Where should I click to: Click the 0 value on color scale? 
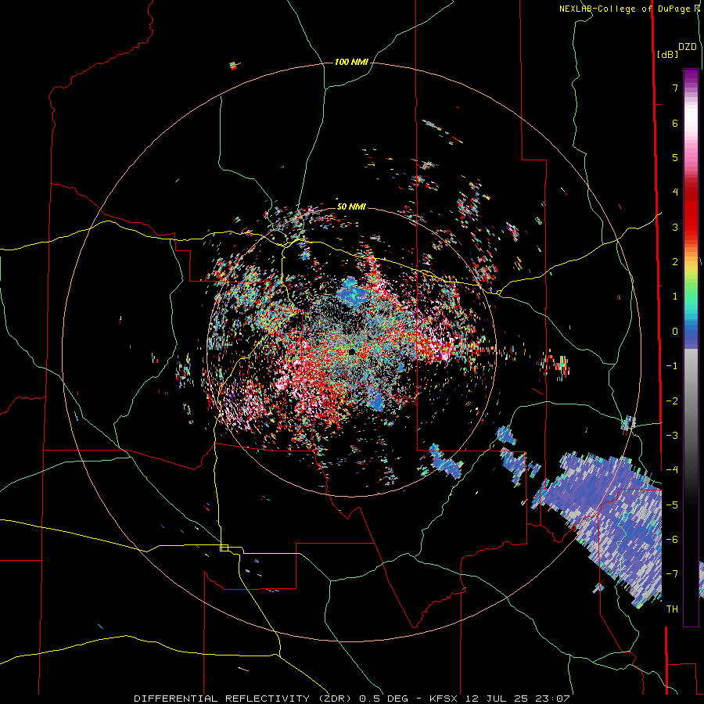point(675,332)
